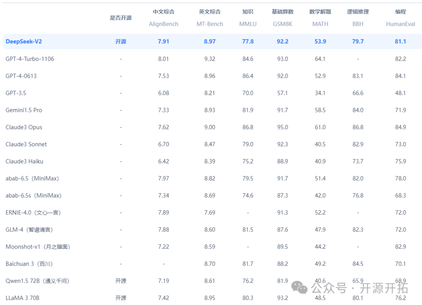Click abab-6.5 AlignBench score 7.97

tap(164, 178)
